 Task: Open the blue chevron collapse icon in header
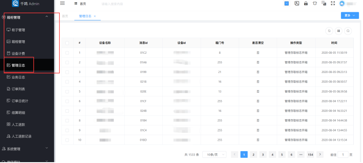point(287,3)
